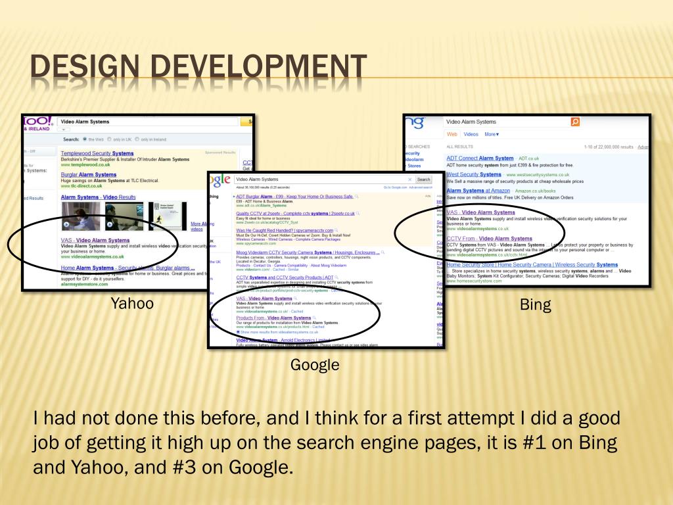673x505 pixels.
Task: Click the Bing search input field
Action: tap(507, 122)
